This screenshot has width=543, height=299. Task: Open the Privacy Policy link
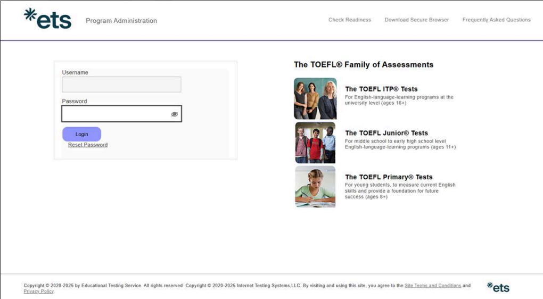click(x=39, y=292)
